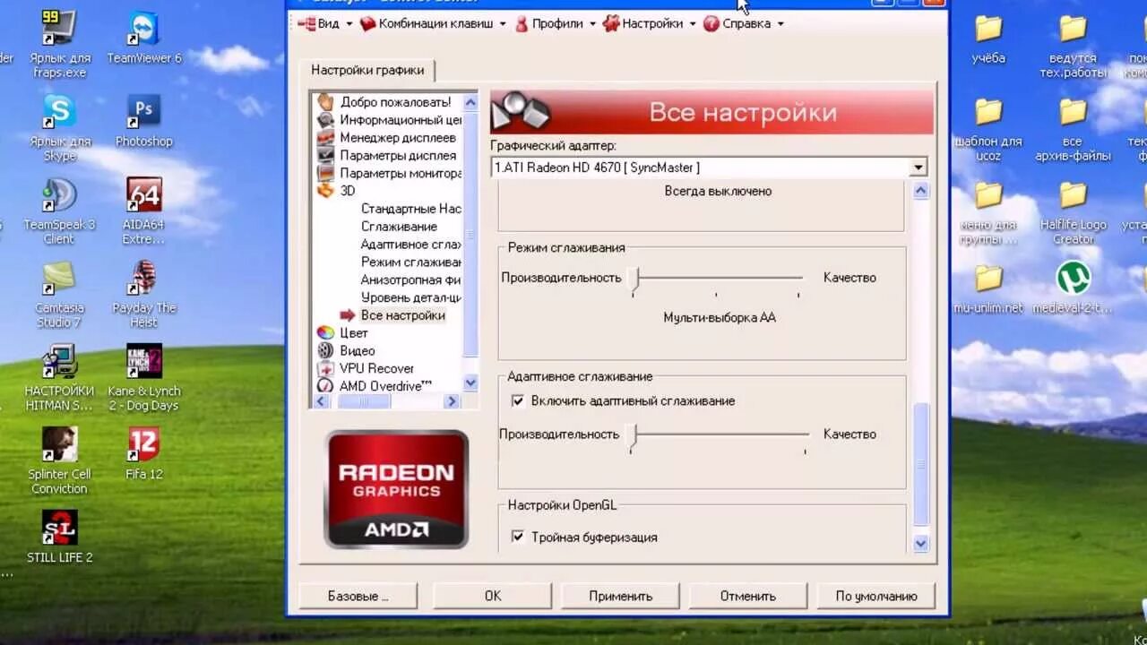1147x645 pixels.
Task: Select Все настройки in the tree
Action: [x=402, y=315]
